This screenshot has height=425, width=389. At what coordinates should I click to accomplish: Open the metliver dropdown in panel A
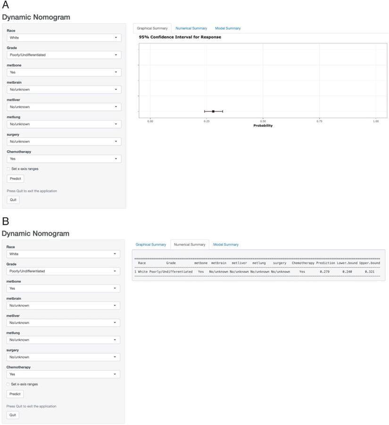pyautogui.click(x=64, y=107)
